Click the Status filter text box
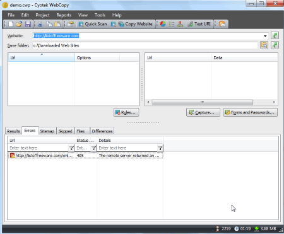284x234 pixels. coord(83,148)
